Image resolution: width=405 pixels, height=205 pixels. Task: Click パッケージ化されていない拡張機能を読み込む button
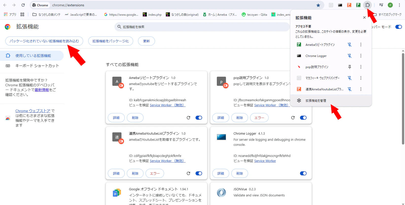(x=44, y=41)
